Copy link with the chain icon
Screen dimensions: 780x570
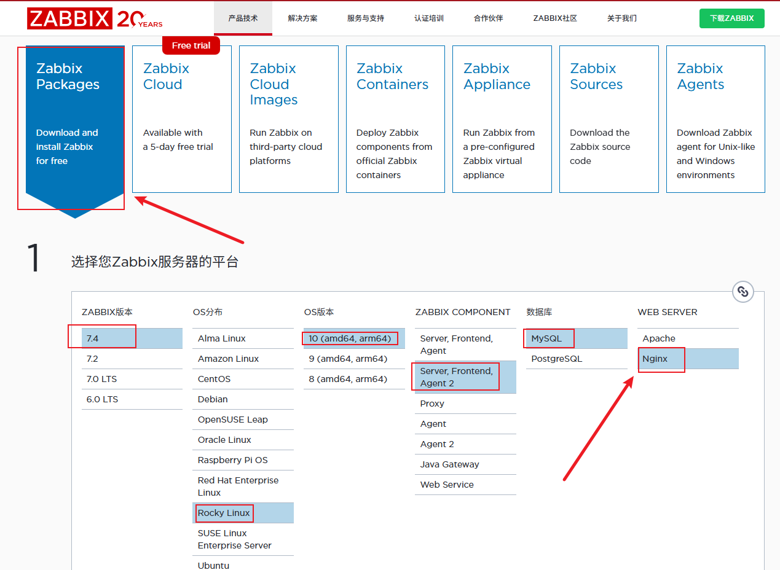(x=743, y=291)
